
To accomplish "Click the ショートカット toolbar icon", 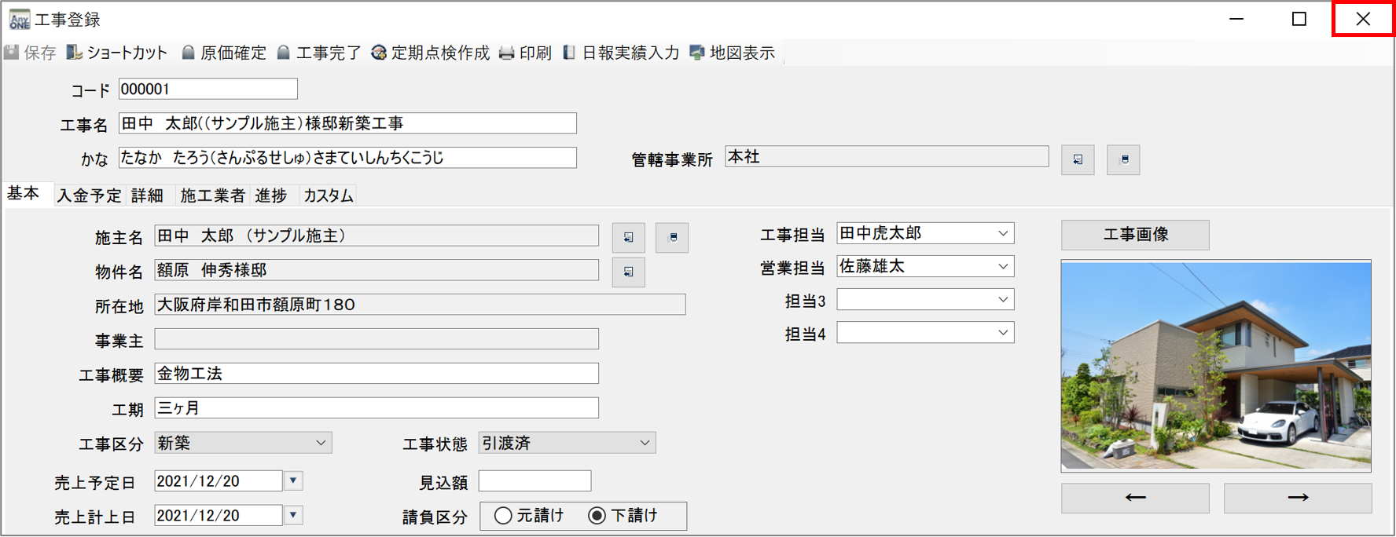I will 75,53.
